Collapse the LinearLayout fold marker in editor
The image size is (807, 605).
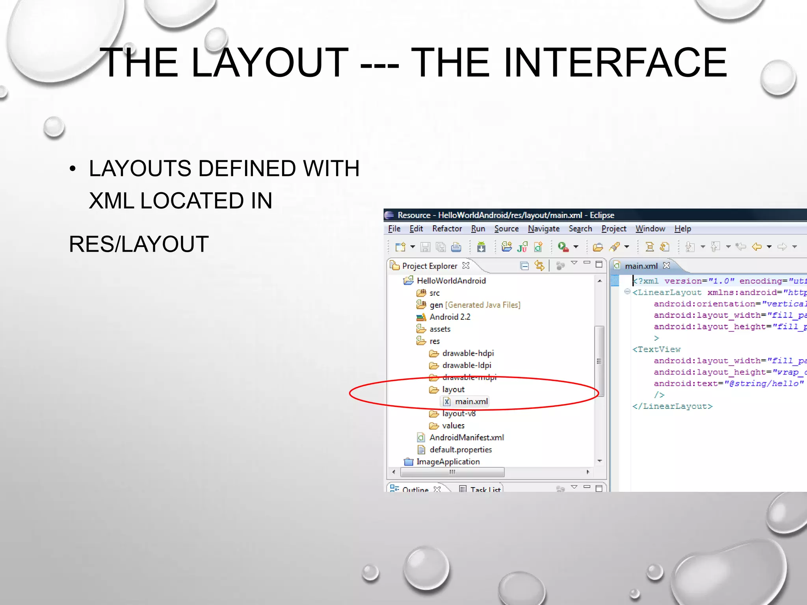[x=627, y=292]
